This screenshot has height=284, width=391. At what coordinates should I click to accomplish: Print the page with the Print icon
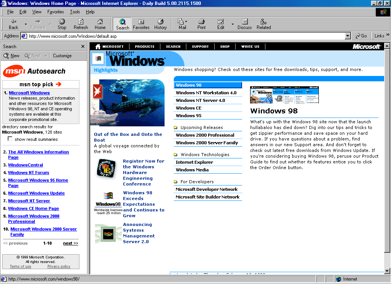[202, 24]
